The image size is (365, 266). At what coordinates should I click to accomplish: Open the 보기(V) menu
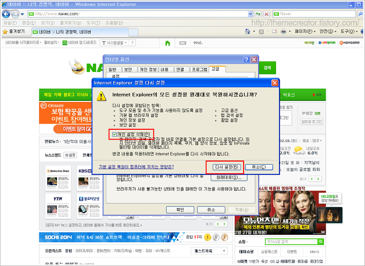coord(48,23)
